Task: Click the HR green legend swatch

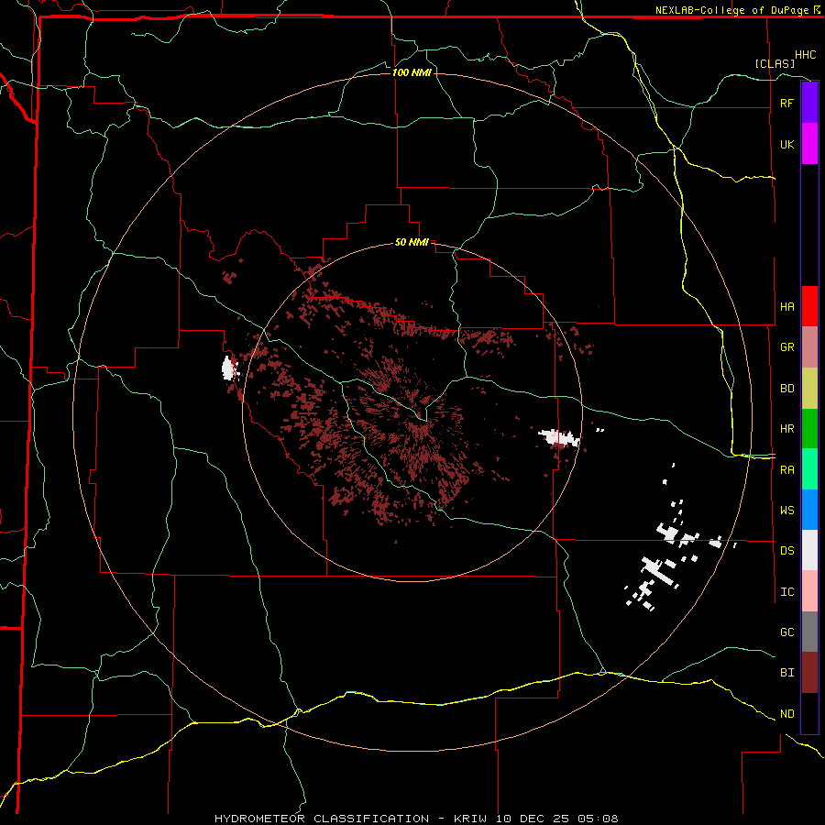Action: click(809, 428)
